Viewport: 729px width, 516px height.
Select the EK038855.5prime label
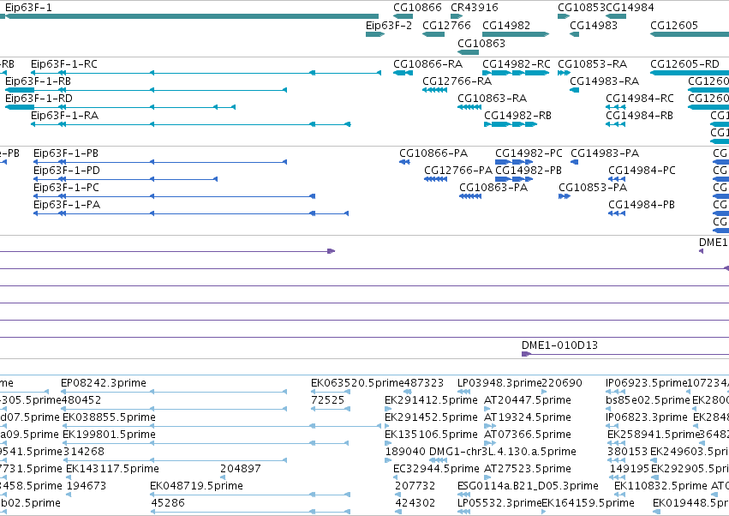[110, 417]
